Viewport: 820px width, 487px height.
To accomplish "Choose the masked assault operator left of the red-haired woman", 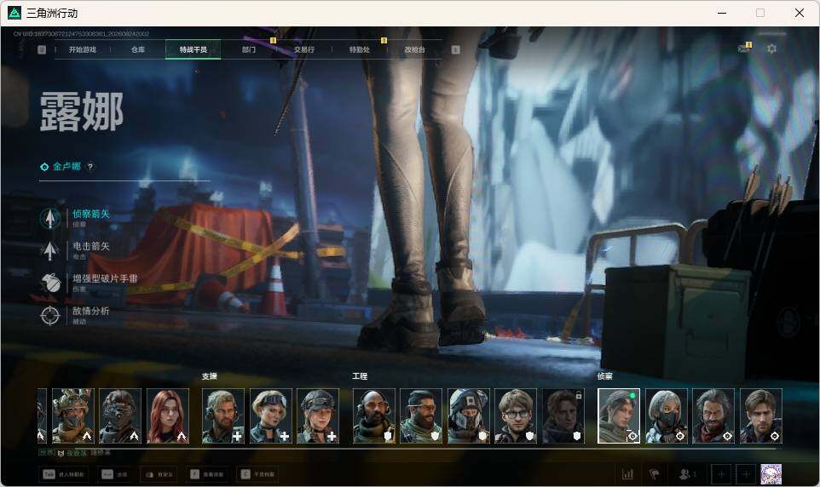I will tap(120, 416).
